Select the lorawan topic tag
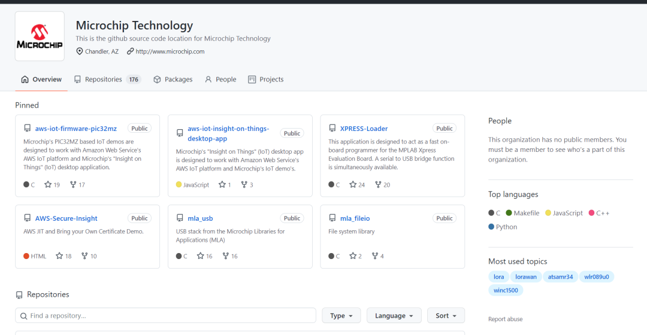Image resolution: width=647 pixels, height=335 pixels. click(x=526, y=277)
